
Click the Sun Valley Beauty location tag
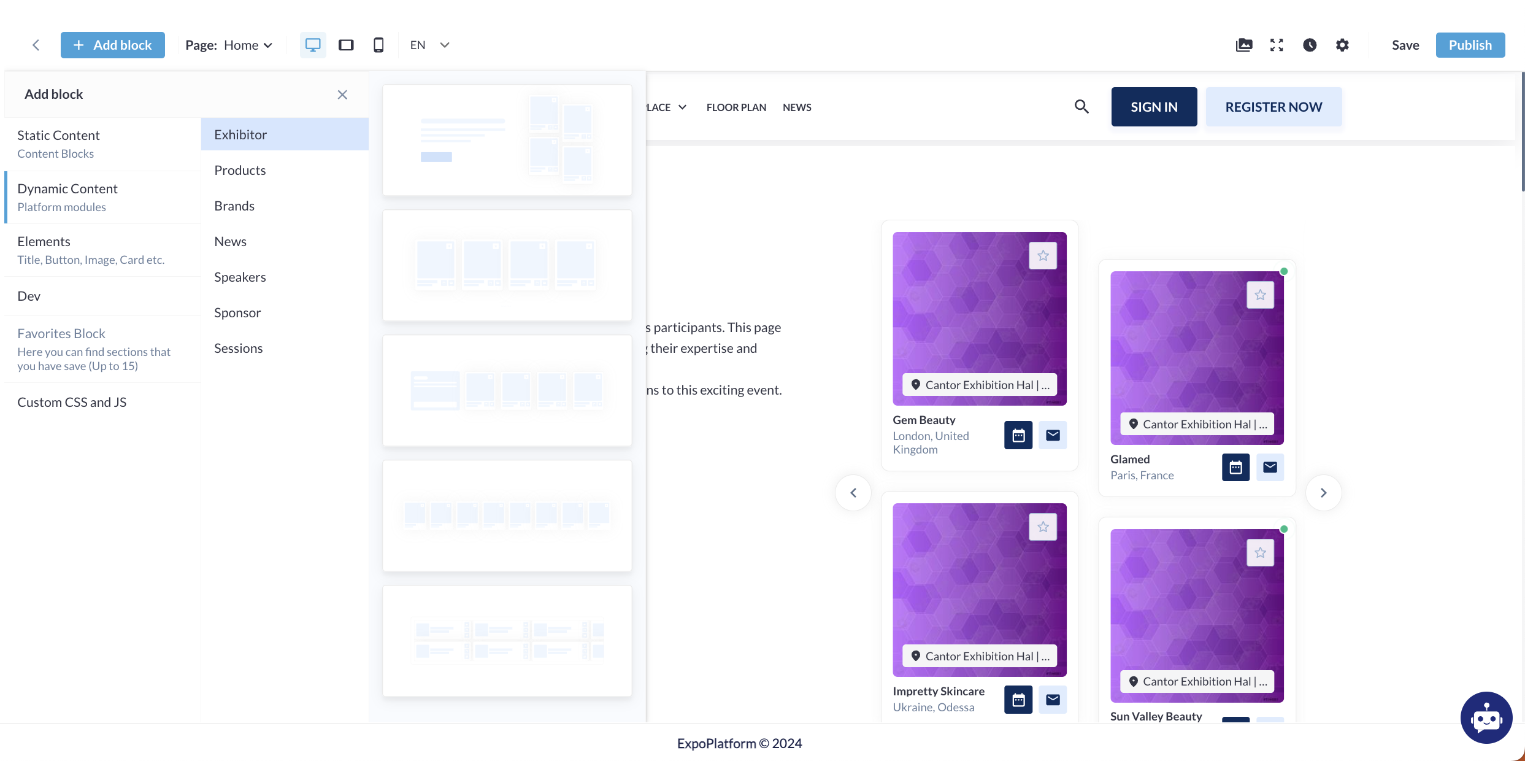1197,681
